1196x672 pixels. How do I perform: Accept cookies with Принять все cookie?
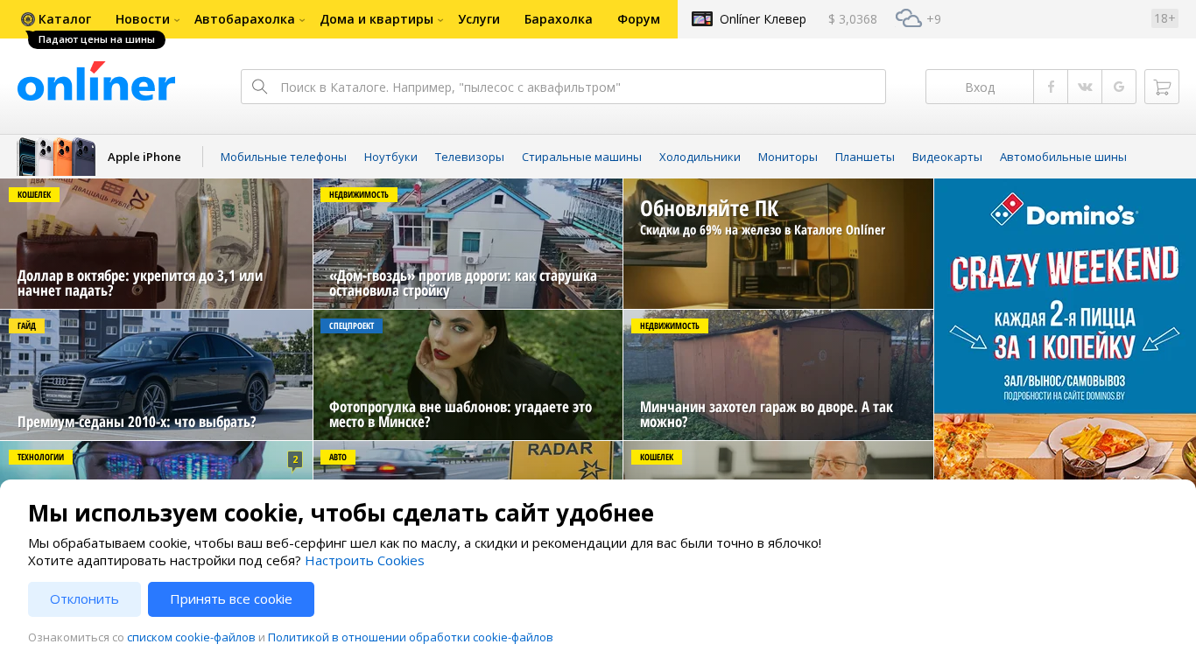231,599
